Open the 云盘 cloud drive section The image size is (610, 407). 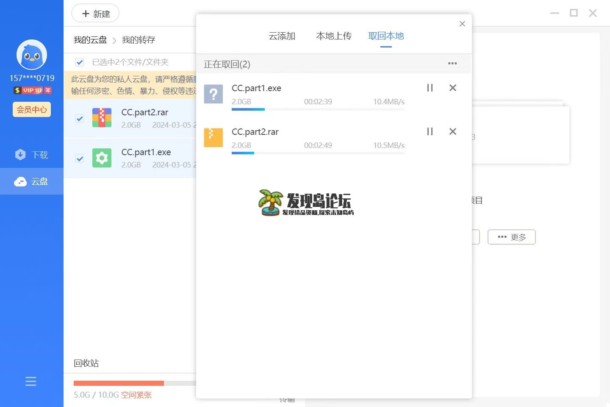pyautogui.click(x=32, y=181)
